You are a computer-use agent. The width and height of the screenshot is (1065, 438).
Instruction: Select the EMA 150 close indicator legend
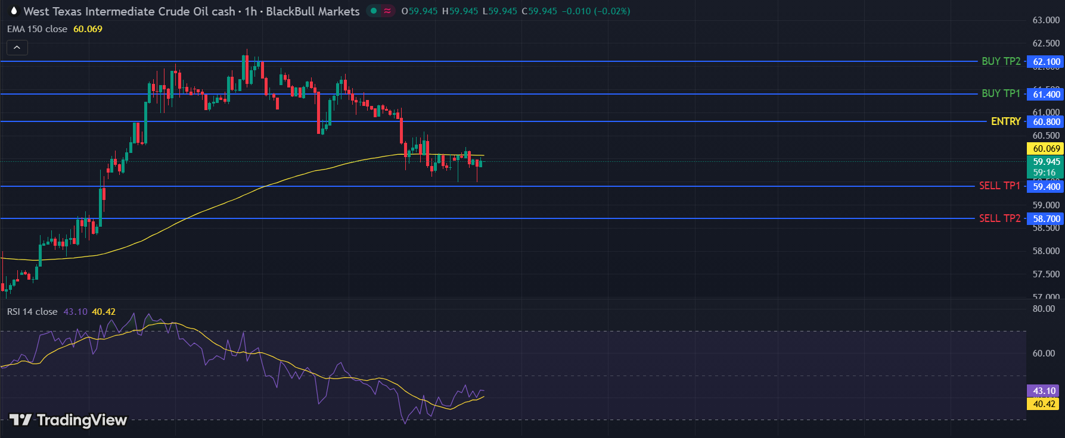coord(37,29)
